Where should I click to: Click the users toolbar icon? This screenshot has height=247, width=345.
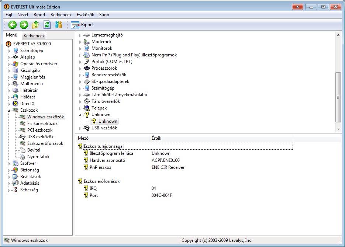coord(59,25)
